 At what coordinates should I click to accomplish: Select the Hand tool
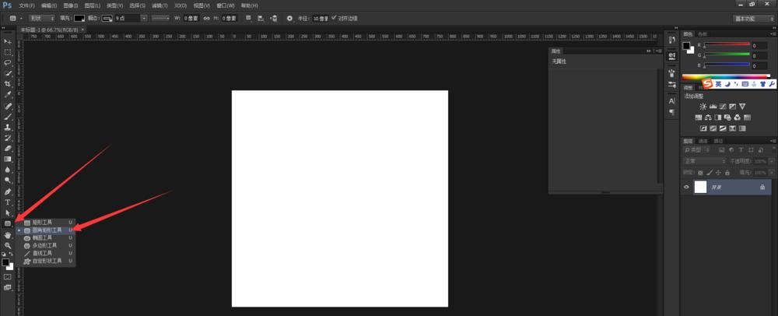(x=8, y=235)
